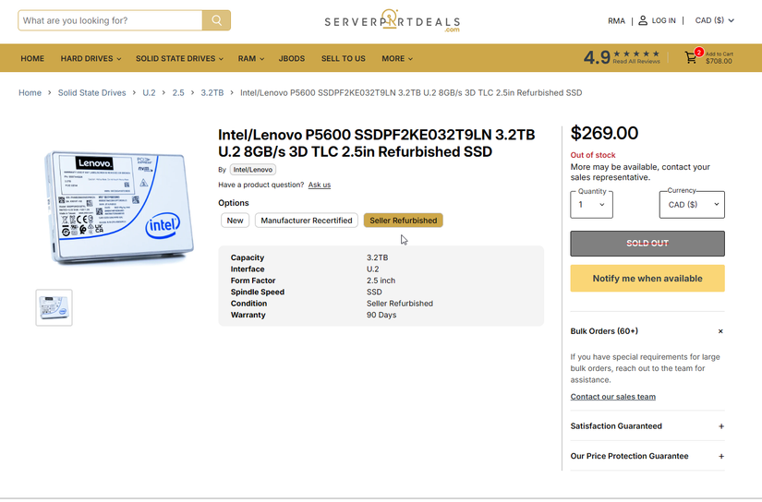Click the Intel/Lenovo brand tag
762x502 pixels.
253,170
